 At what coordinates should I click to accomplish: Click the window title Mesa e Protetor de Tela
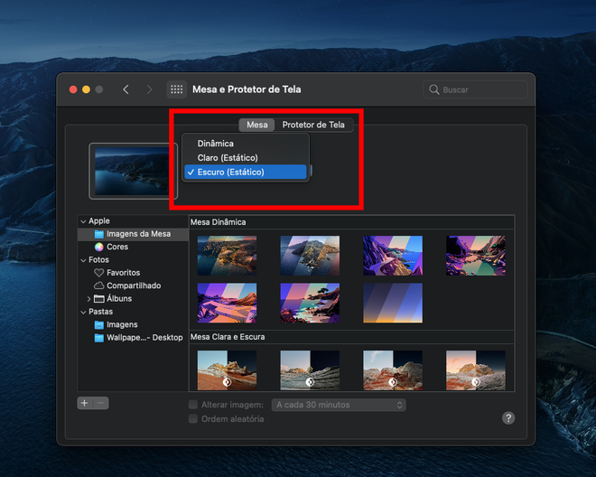247,89
